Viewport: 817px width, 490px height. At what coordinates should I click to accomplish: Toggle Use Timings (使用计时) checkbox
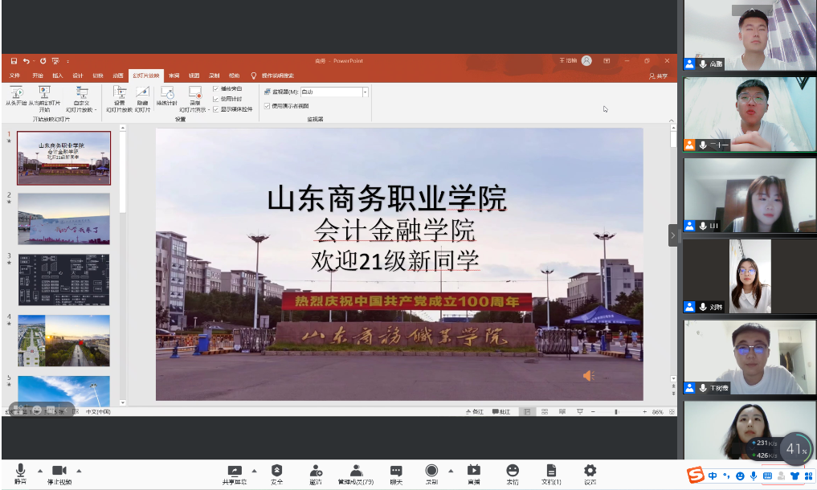(x=215, y=98)
